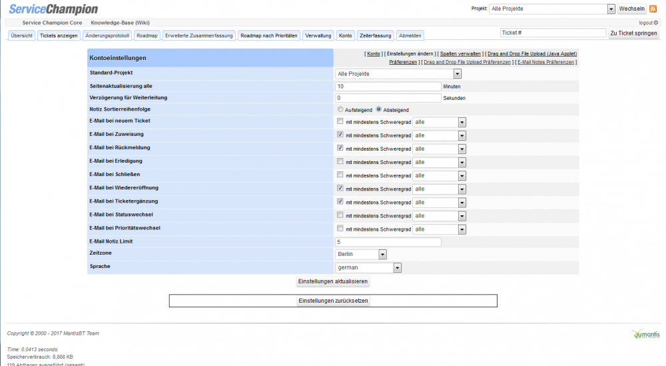The width and height of the screenshot is (666, 366).
Task: Toggle E-Mail bei Ticketergänzung checkbox
Action: [340, 201]
